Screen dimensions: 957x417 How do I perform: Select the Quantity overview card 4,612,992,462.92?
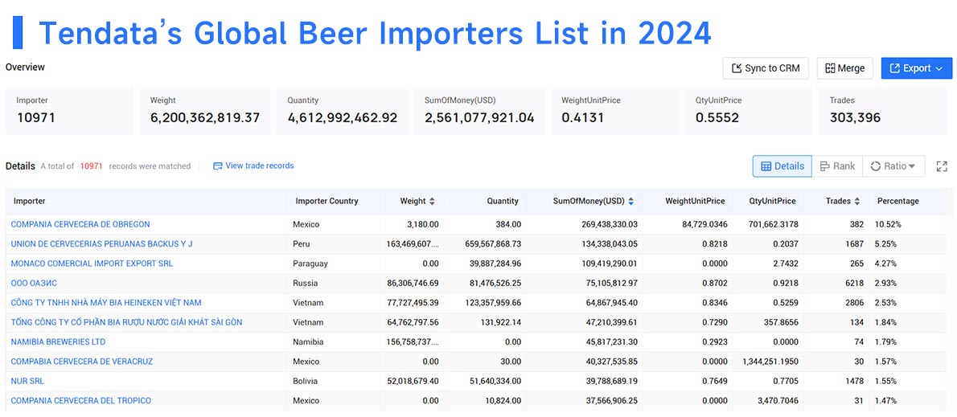click(343, 111)
